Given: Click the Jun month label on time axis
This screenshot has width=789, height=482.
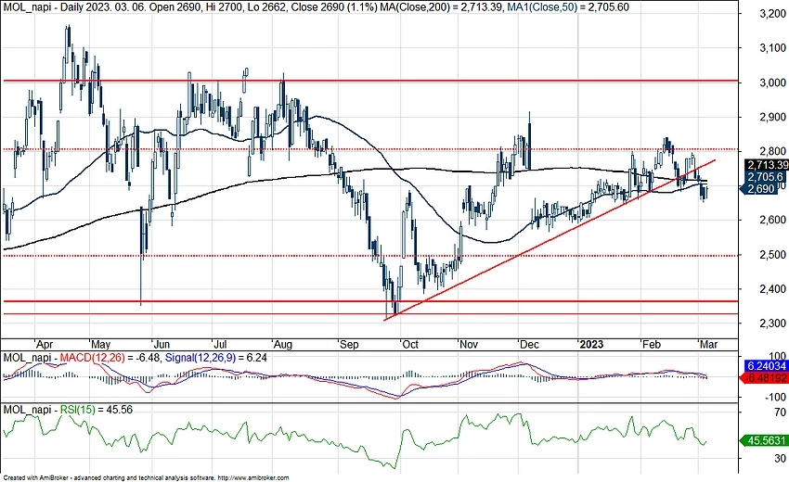Looking at the screenshot, I should click(x=162, y=345).
